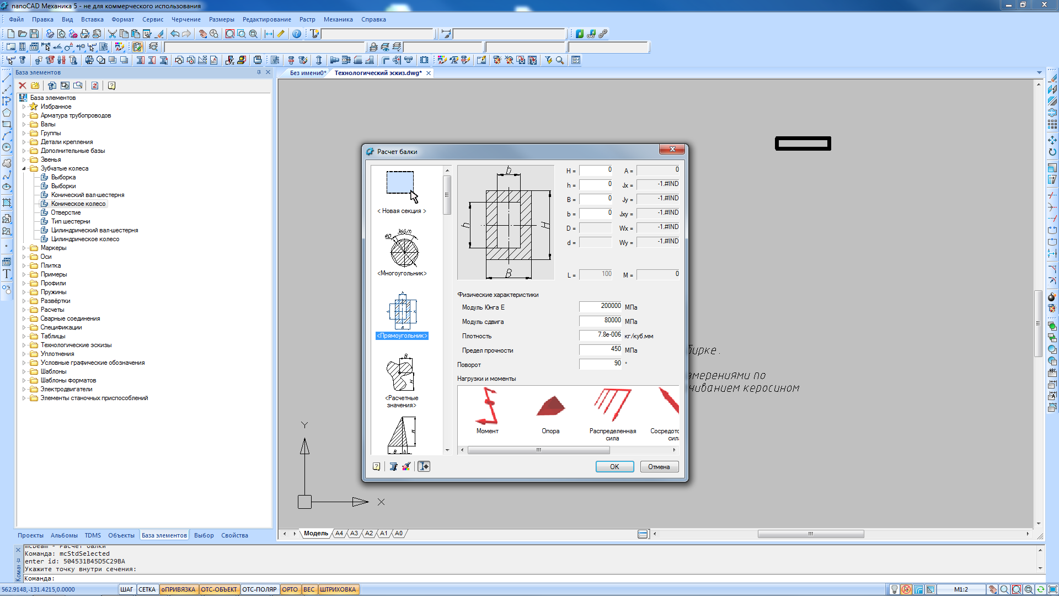Click the rectangle tool in left sidebar
The height and width of the screenshot is (596, 1059).
point(7,124)
